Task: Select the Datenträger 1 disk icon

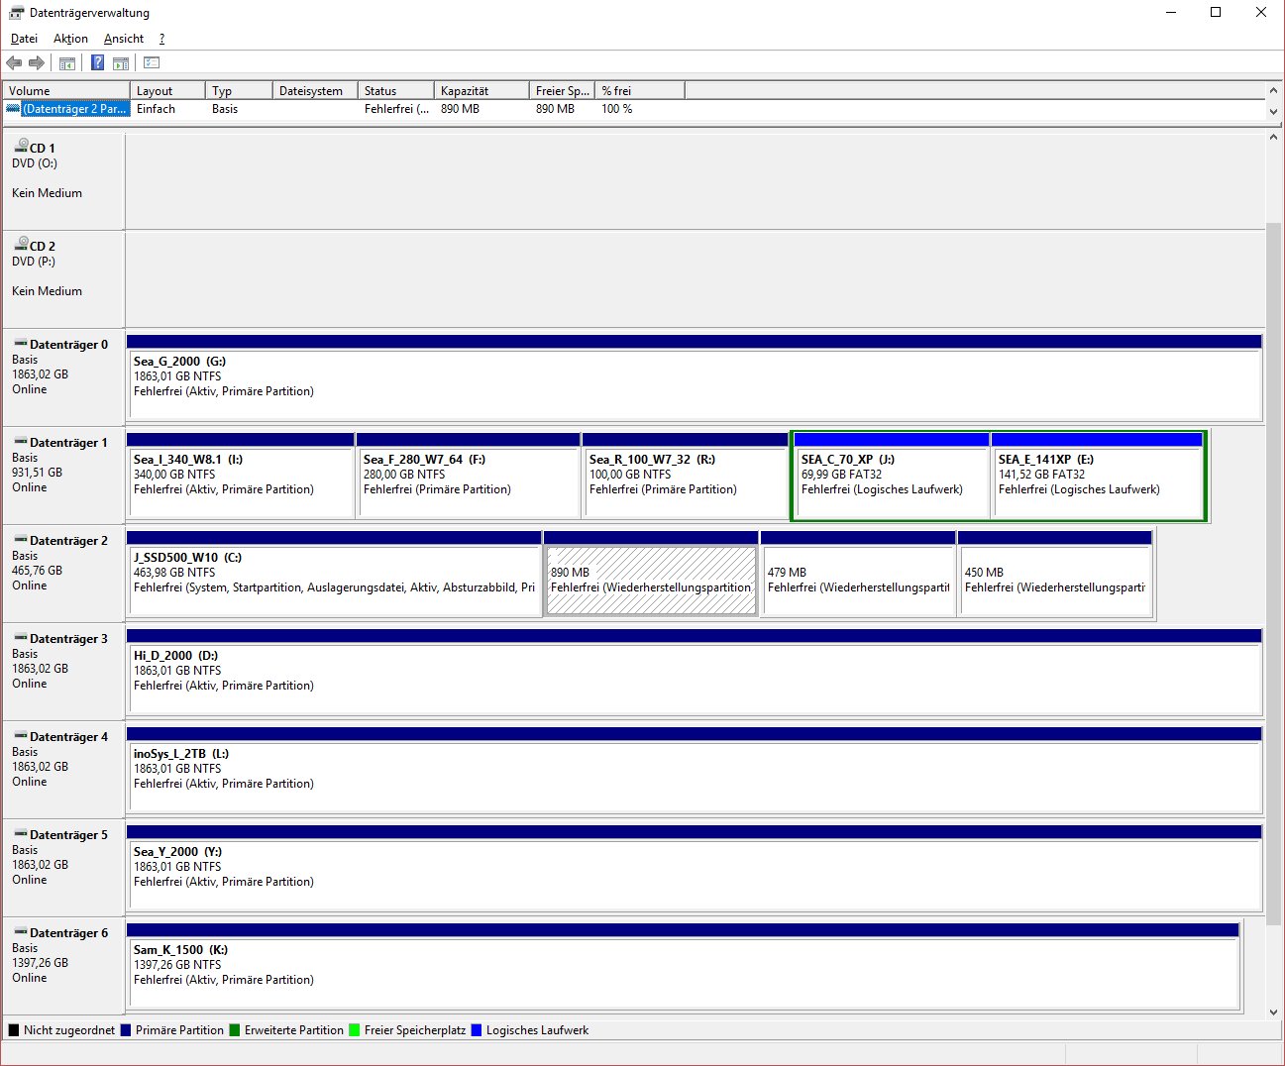Action: [21, 442]
